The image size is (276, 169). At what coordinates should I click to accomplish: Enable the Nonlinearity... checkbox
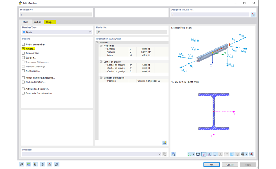tap(23, 71)
